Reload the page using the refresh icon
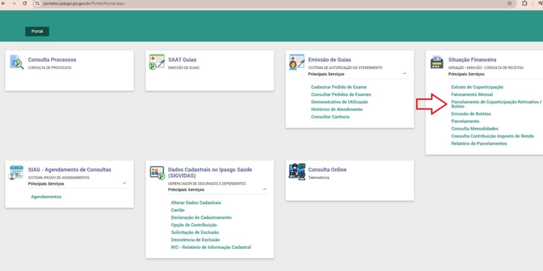This screenshot has height=271, width=543. pyautogui.click(x=24, y=3)
